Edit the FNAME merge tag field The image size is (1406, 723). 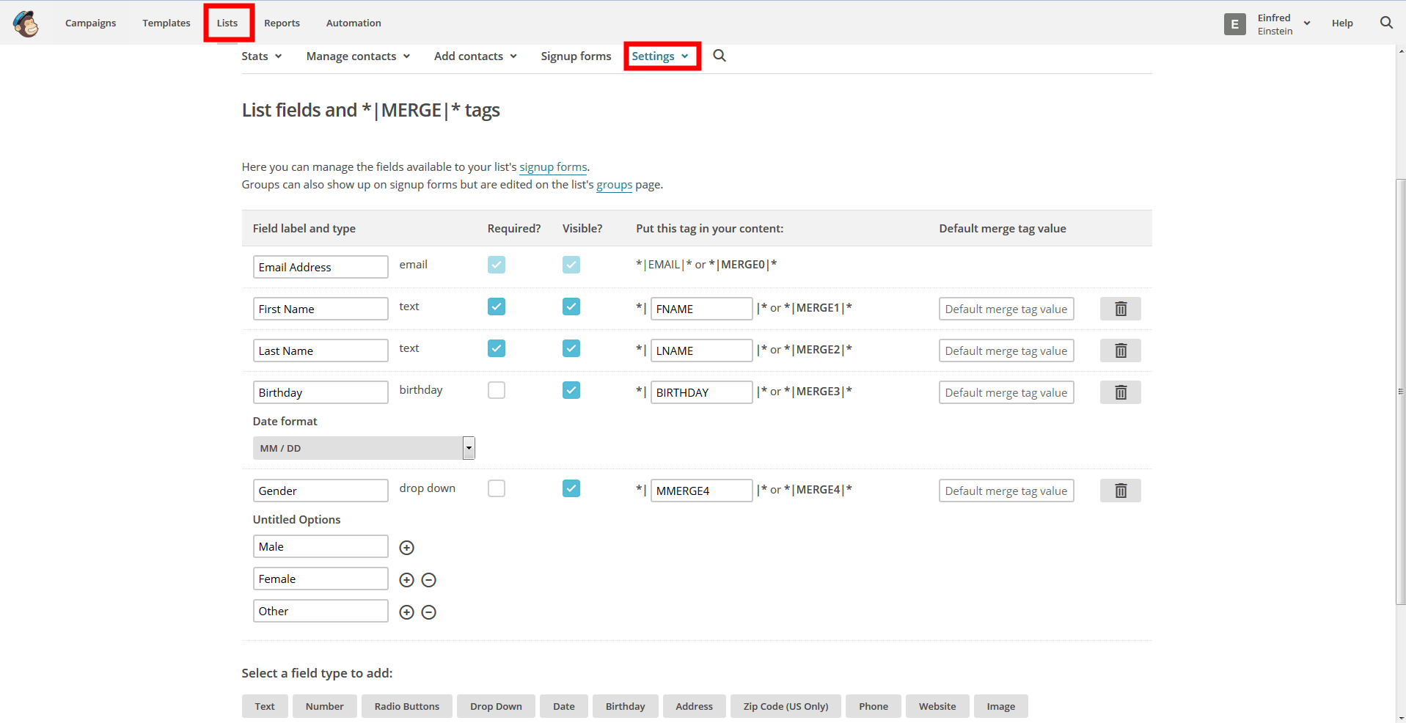702,309
